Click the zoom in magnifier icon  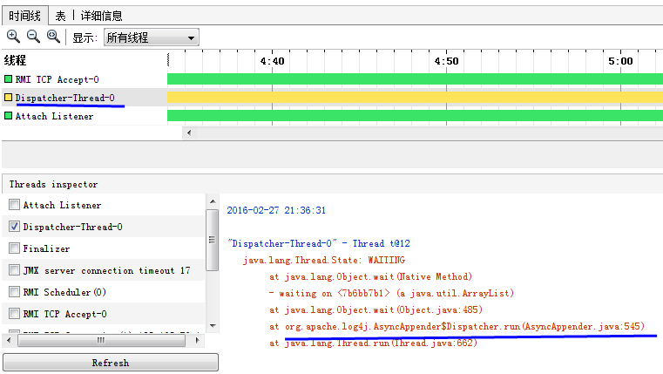pyautogui.click(x=13, y=37)
